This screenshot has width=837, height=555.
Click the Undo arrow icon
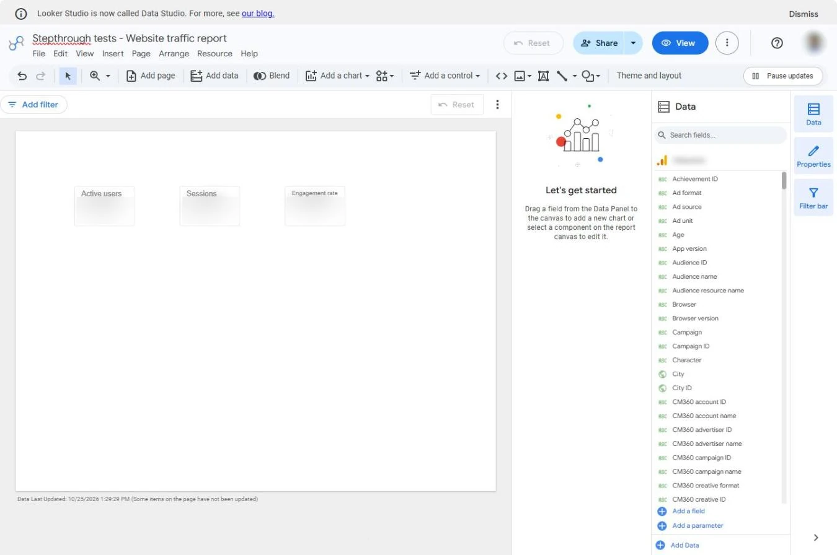click(x=22, y=76)
